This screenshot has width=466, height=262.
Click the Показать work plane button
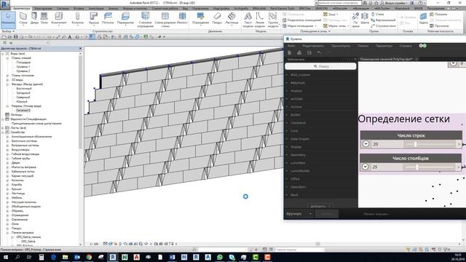(438, 14)
